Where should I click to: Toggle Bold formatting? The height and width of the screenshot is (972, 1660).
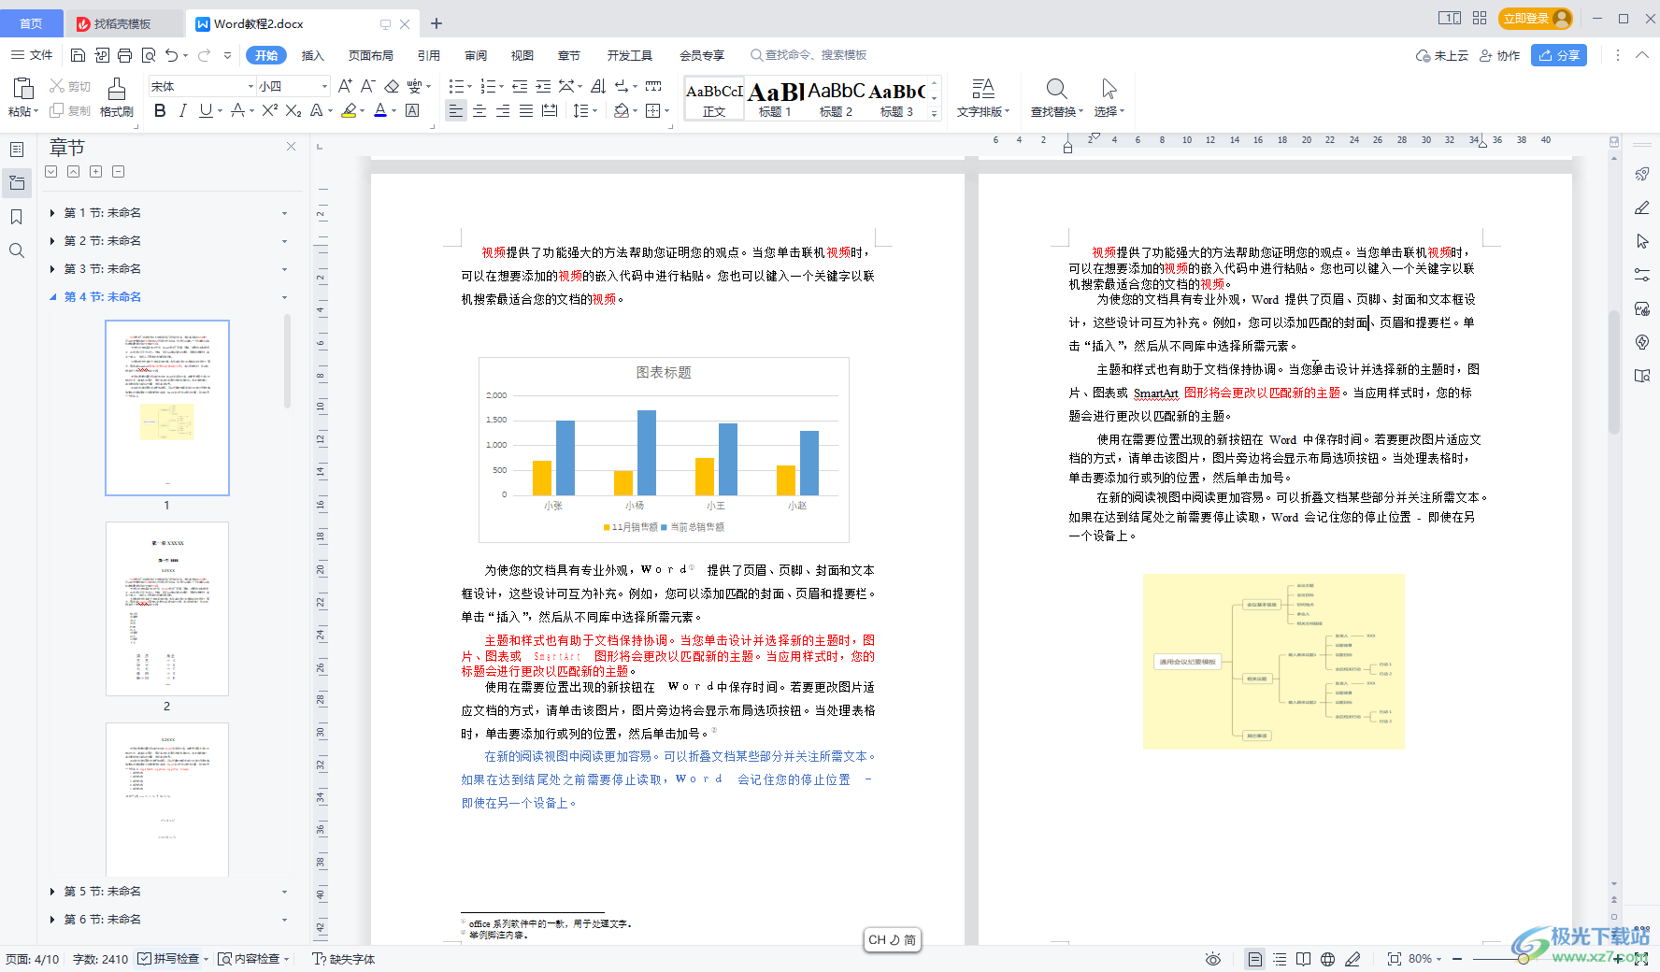[160, 110]
